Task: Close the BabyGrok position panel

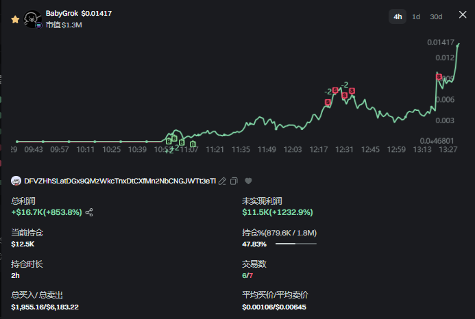Action: 463,14
